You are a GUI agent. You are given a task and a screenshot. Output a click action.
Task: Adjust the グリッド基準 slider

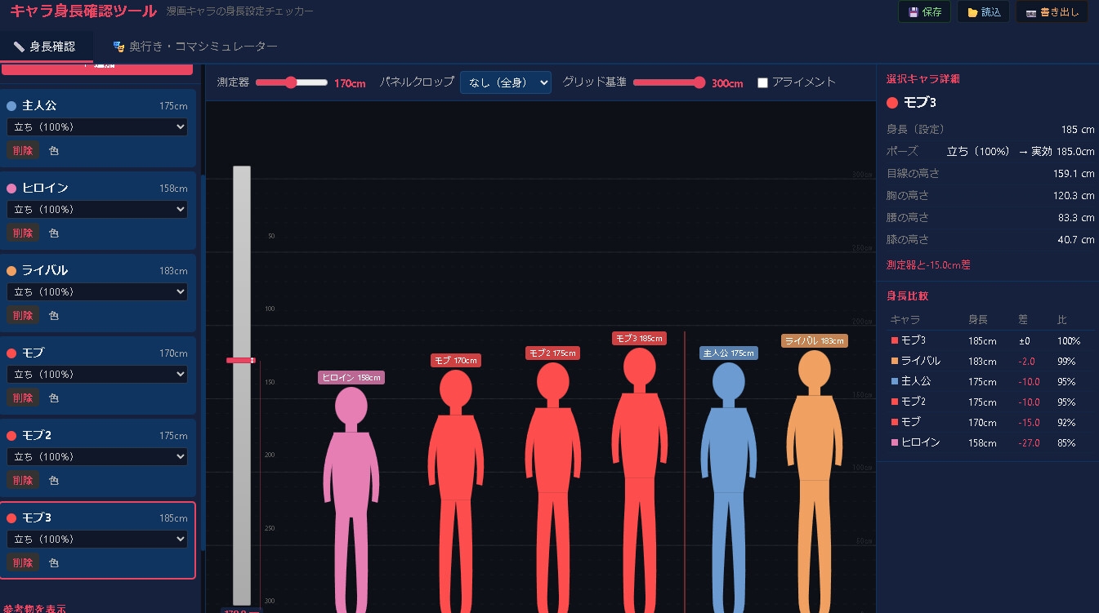(x=669, y=82)
